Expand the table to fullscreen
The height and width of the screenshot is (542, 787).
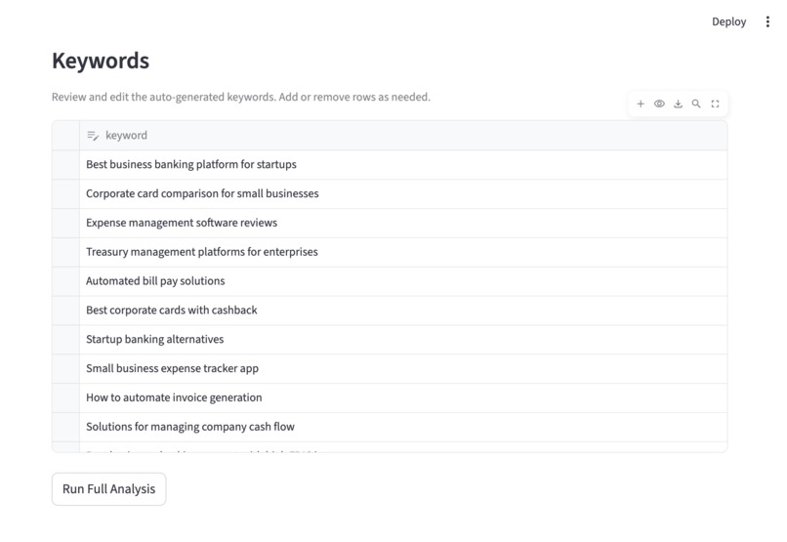(715, 104)
